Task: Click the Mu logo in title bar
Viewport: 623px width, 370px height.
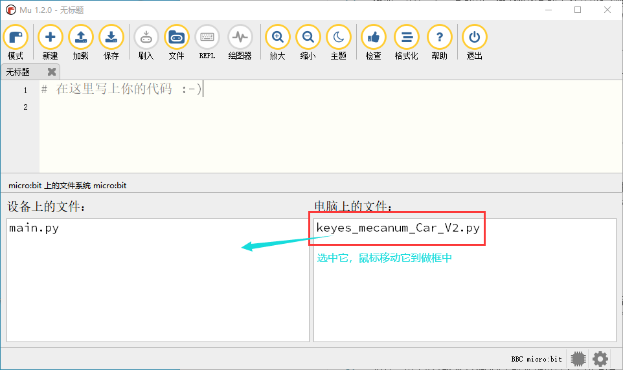Action: [x=11, y=10]
